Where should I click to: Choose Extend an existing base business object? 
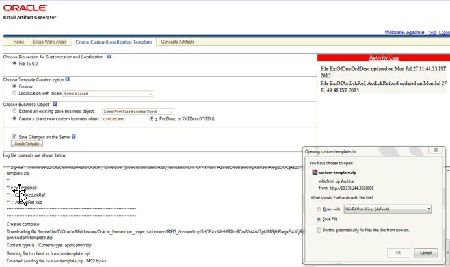14,111
